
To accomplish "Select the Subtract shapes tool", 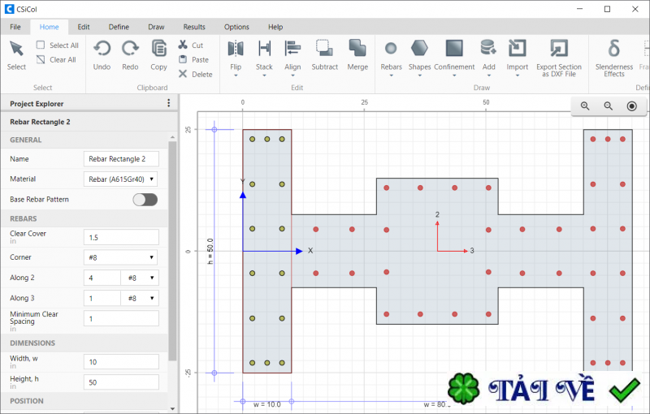I will tap(324, 49).
